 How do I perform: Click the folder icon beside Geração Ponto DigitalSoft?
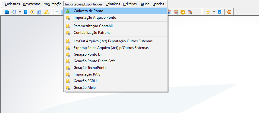[68, 61]
